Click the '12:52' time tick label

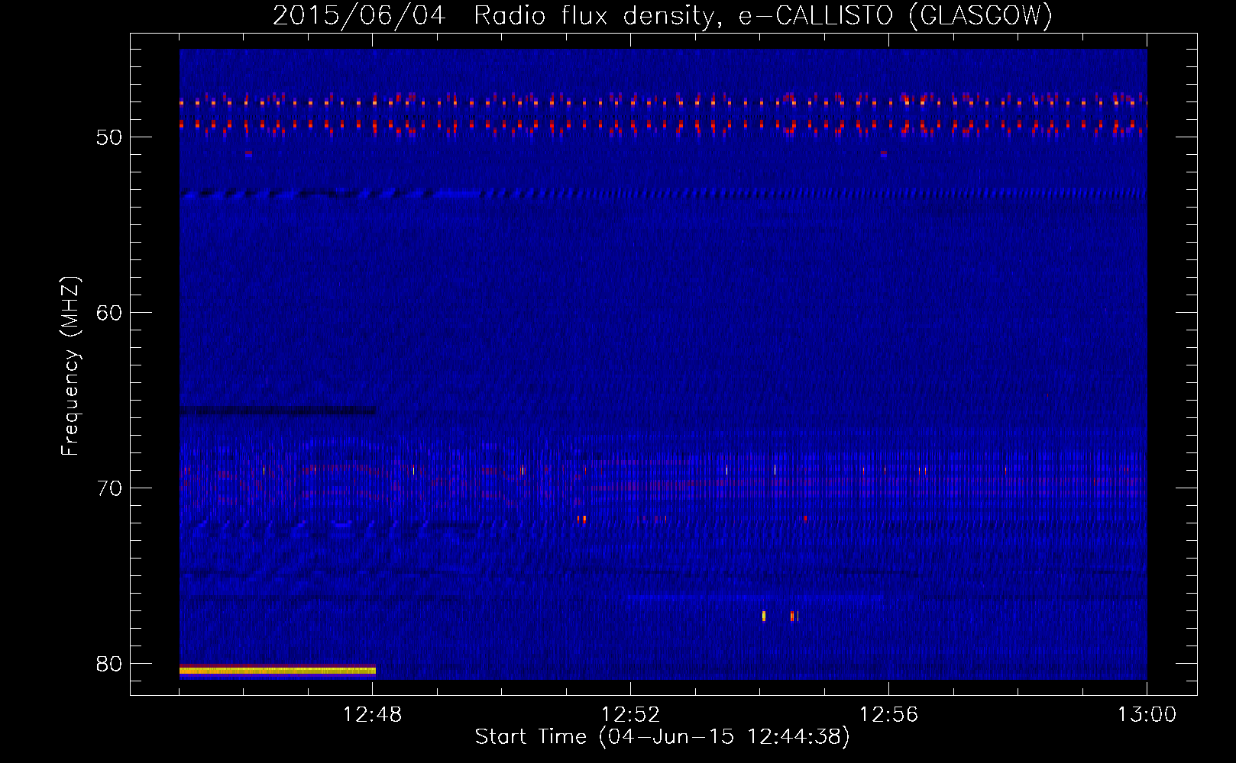pyautogui.click(x=631, y=715)
